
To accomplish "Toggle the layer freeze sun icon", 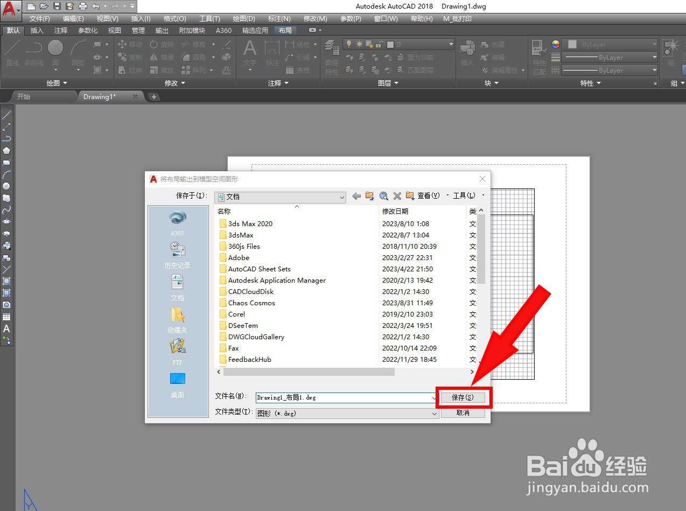I will tap(359, 44).
